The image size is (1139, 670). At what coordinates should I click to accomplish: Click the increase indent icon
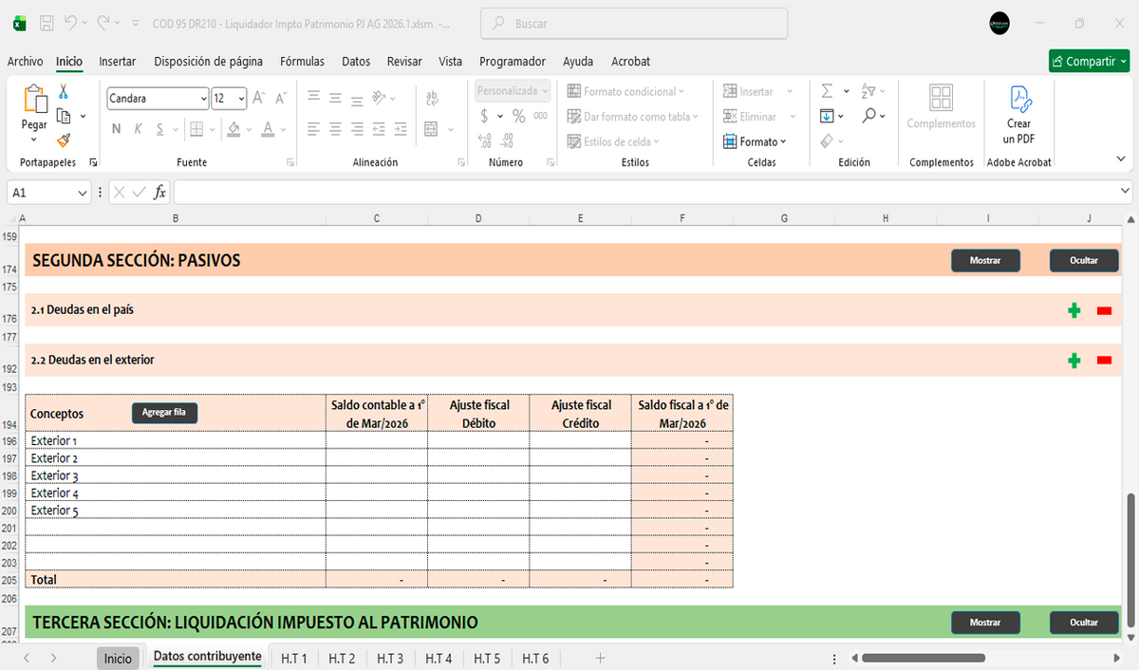[x=402, y=128]
